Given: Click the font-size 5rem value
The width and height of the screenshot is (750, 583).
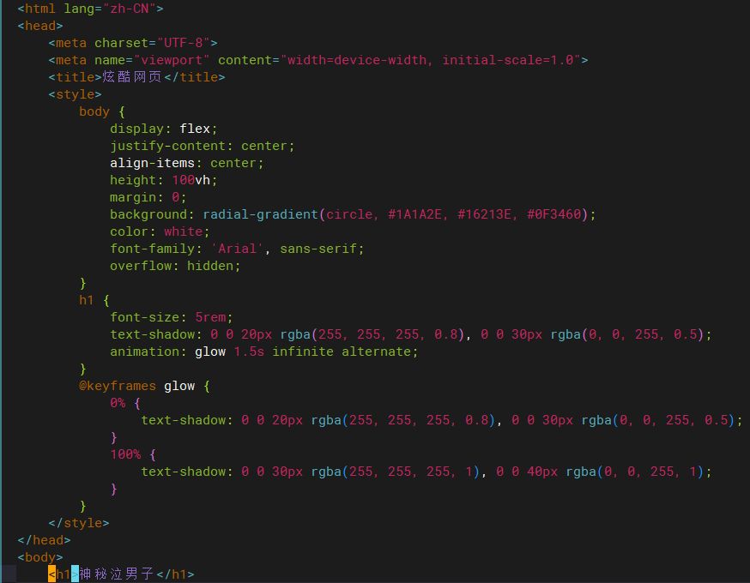Looking at the screenshot, I should click(214, 317).
